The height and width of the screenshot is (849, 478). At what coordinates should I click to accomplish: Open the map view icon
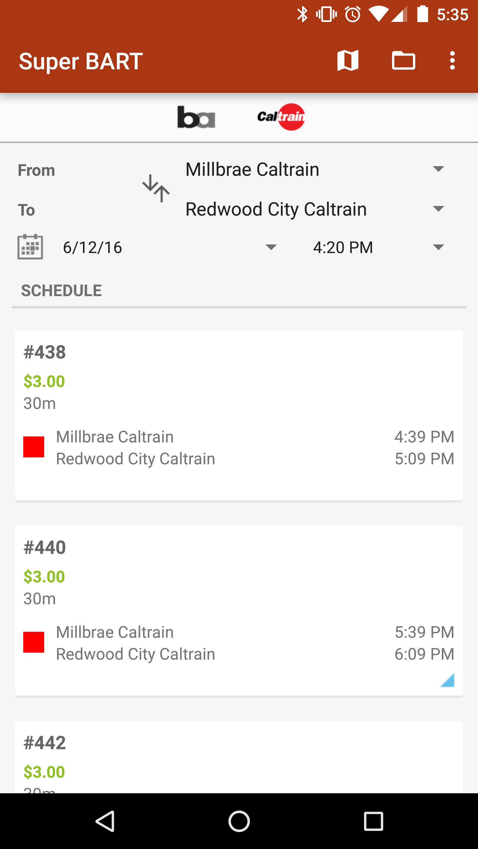coord(348,61)
